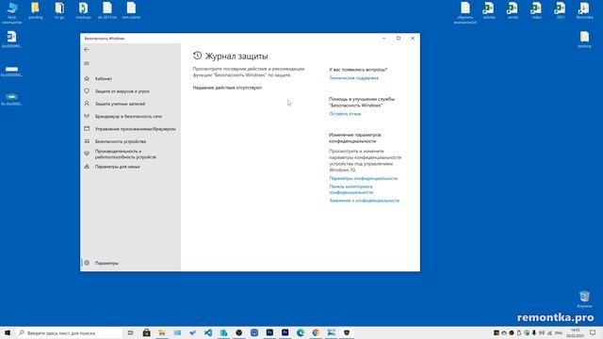The image size is (603, 339).
Task: Toggle the hamburger navigation menu
Action: [x=87, y=63]
